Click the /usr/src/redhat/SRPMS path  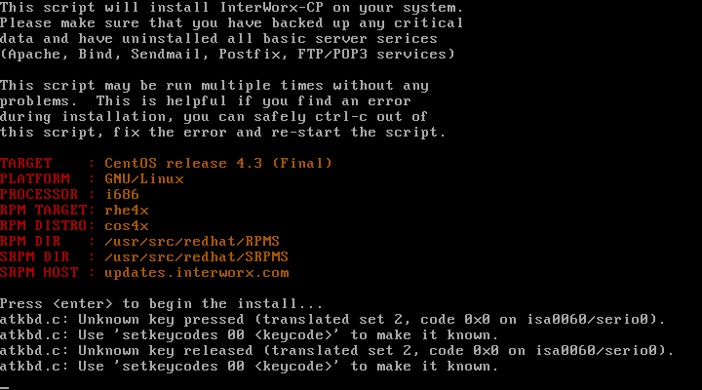(197, 257)
